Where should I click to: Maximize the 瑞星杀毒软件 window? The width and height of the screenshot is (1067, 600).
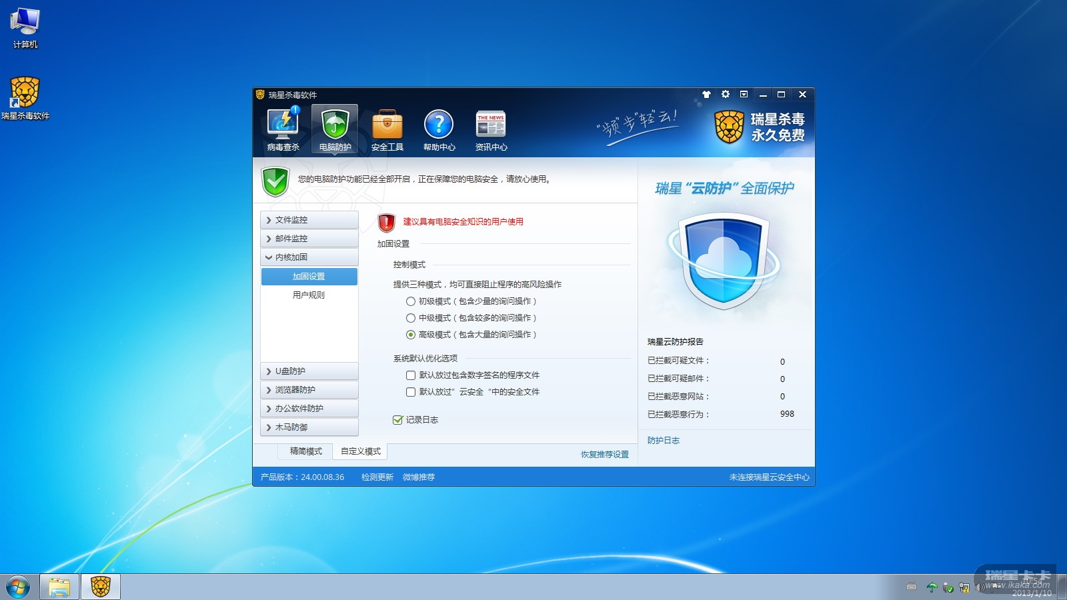[x=782, y=95]
